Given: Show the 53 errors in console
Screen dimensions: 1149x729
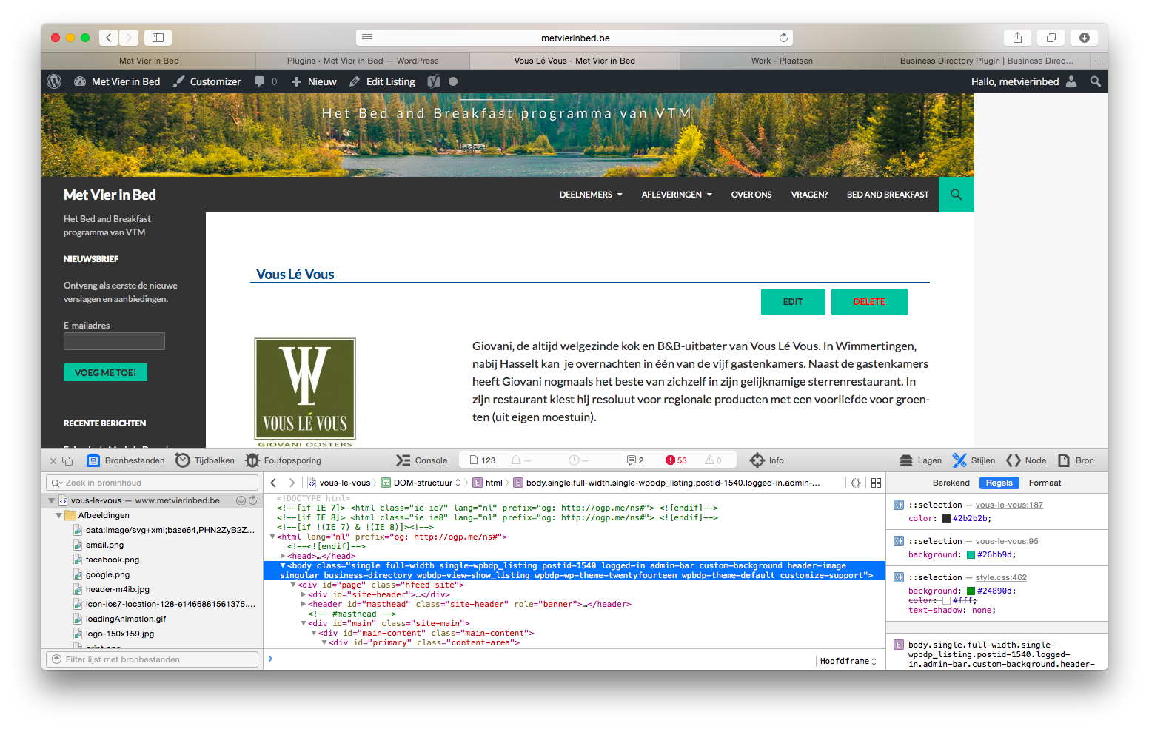Looking at the screenshot, I should click(676, 460).
